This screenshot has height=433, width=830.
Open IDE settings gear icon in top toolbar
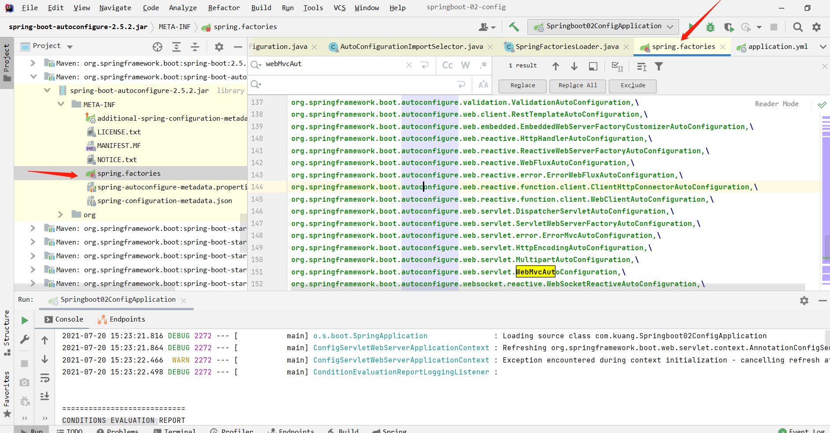tap(816, 27)
